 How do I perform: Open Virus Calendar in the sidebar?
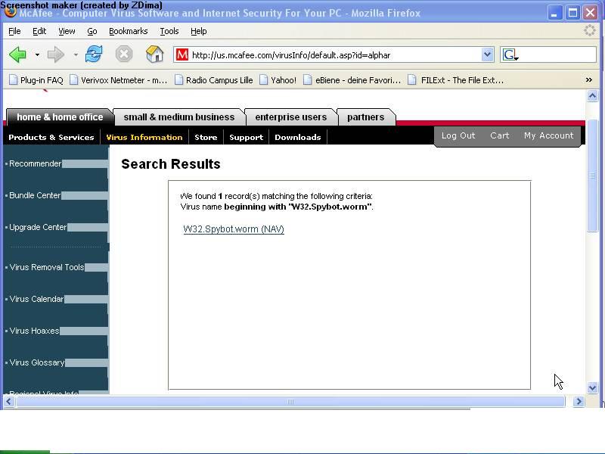36,299
